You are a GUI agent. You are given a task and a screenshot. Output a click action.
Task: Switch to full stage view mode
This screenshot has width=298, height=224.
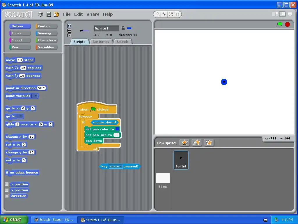282,14
